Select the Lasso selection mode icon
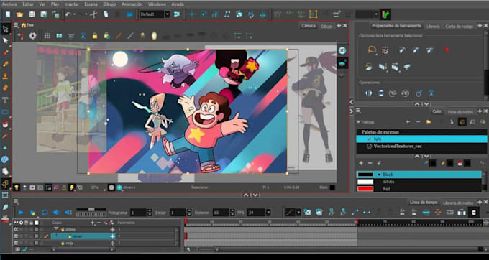Viewport: 489px width, 260px height. coord(372,50)
